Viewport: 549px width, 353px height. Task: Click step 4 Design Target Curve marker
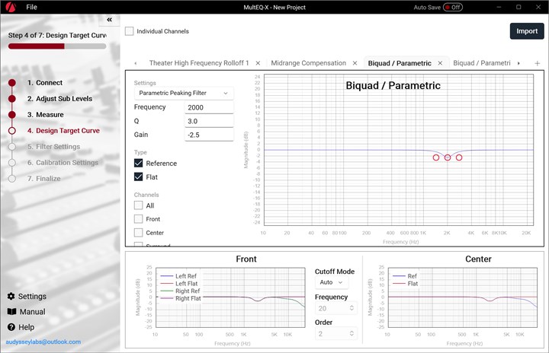(12, 131)
